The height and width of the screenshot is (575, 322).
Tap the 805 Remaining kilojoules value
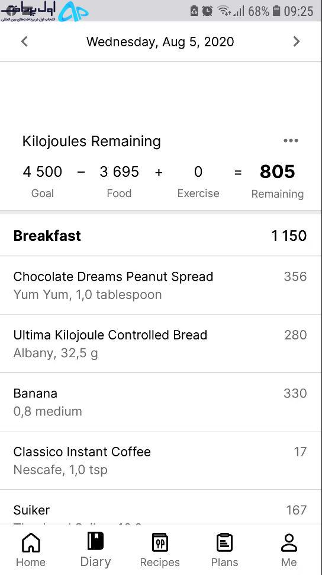tap(278, 171)
